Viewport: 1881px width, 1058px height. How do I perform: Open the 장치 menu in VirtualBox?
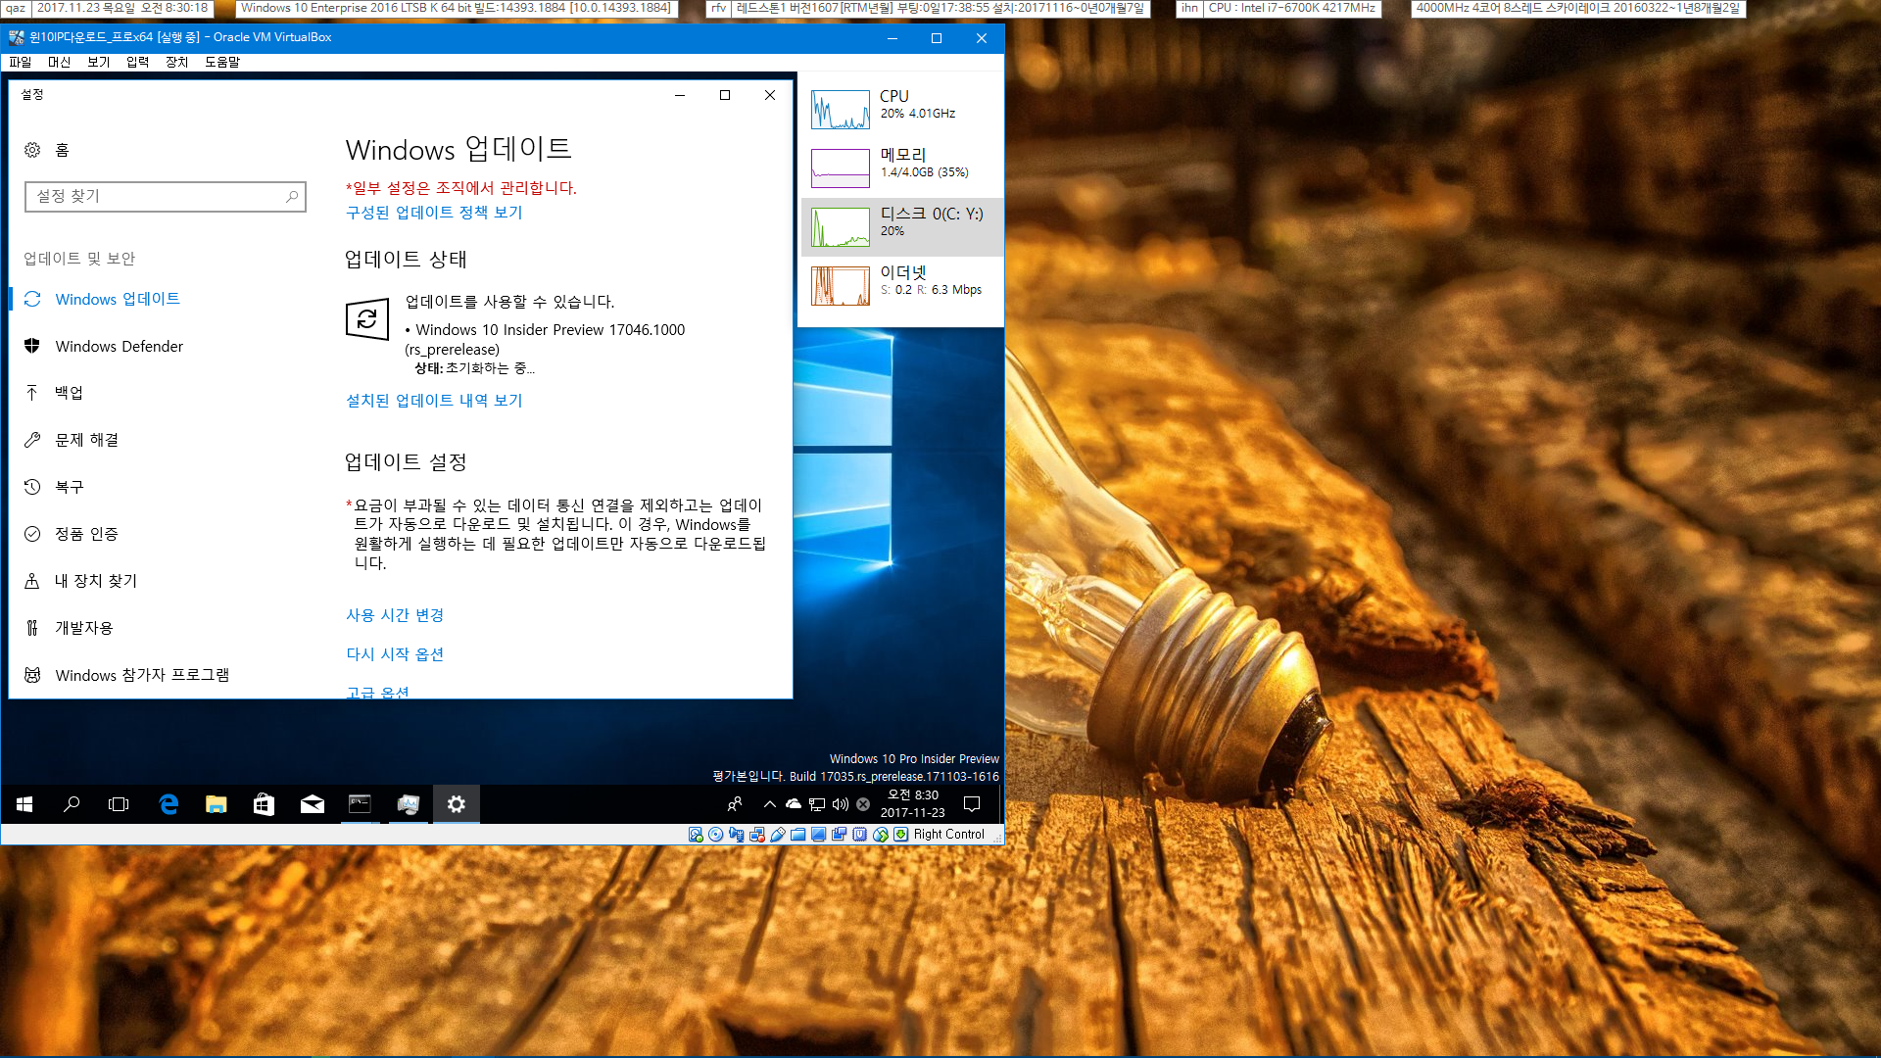coord(177,62)
